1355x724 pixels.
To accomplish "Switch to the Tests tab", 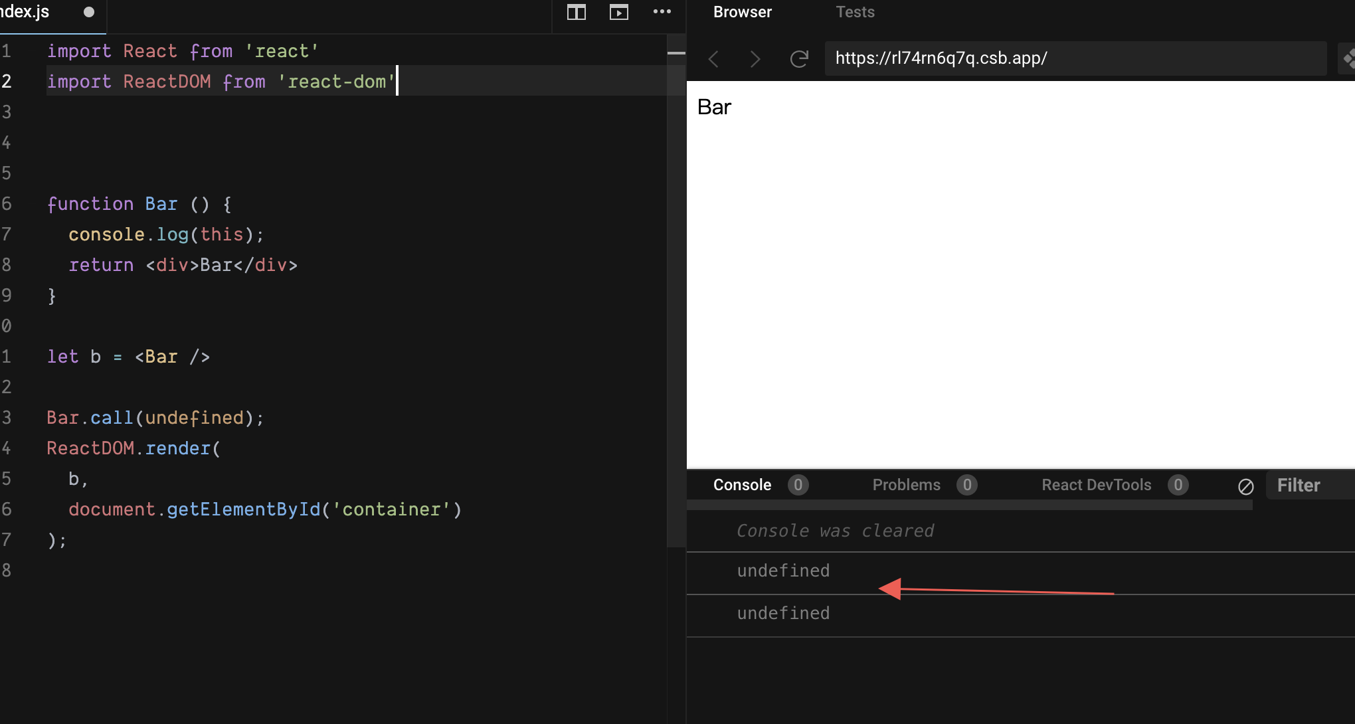I will [x=854, y=11].
